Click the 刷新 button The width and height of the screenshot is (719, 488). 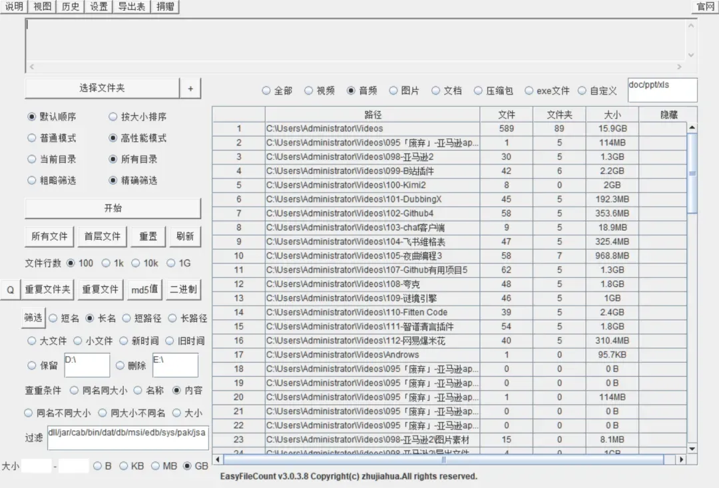pyautogui.click(x=185, y=236)
